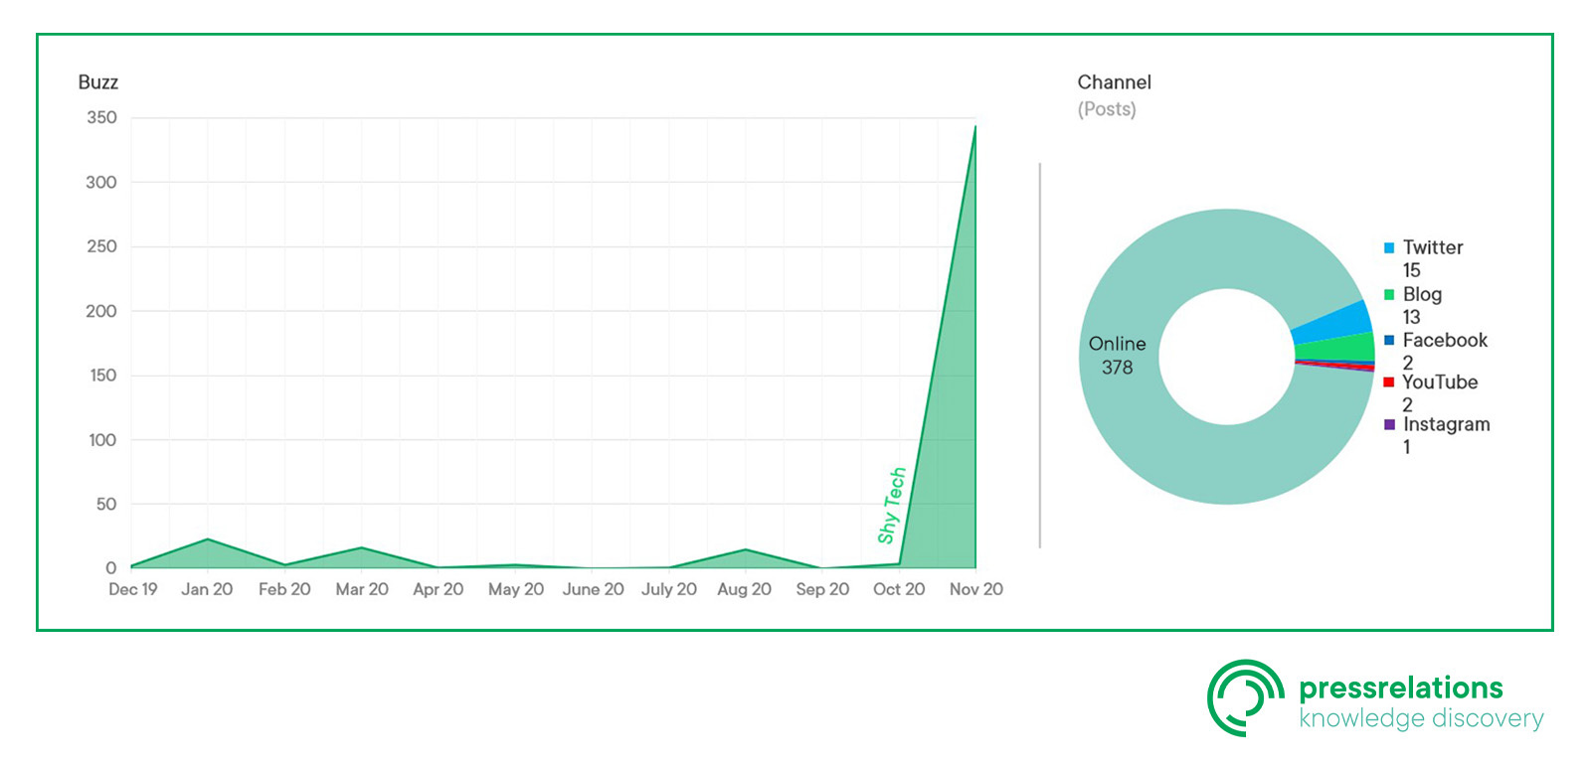Image resolution: width=1591 pixels, height=765 pixels.
Task: Click the 300 y-axis value
Action: [101, 182]
